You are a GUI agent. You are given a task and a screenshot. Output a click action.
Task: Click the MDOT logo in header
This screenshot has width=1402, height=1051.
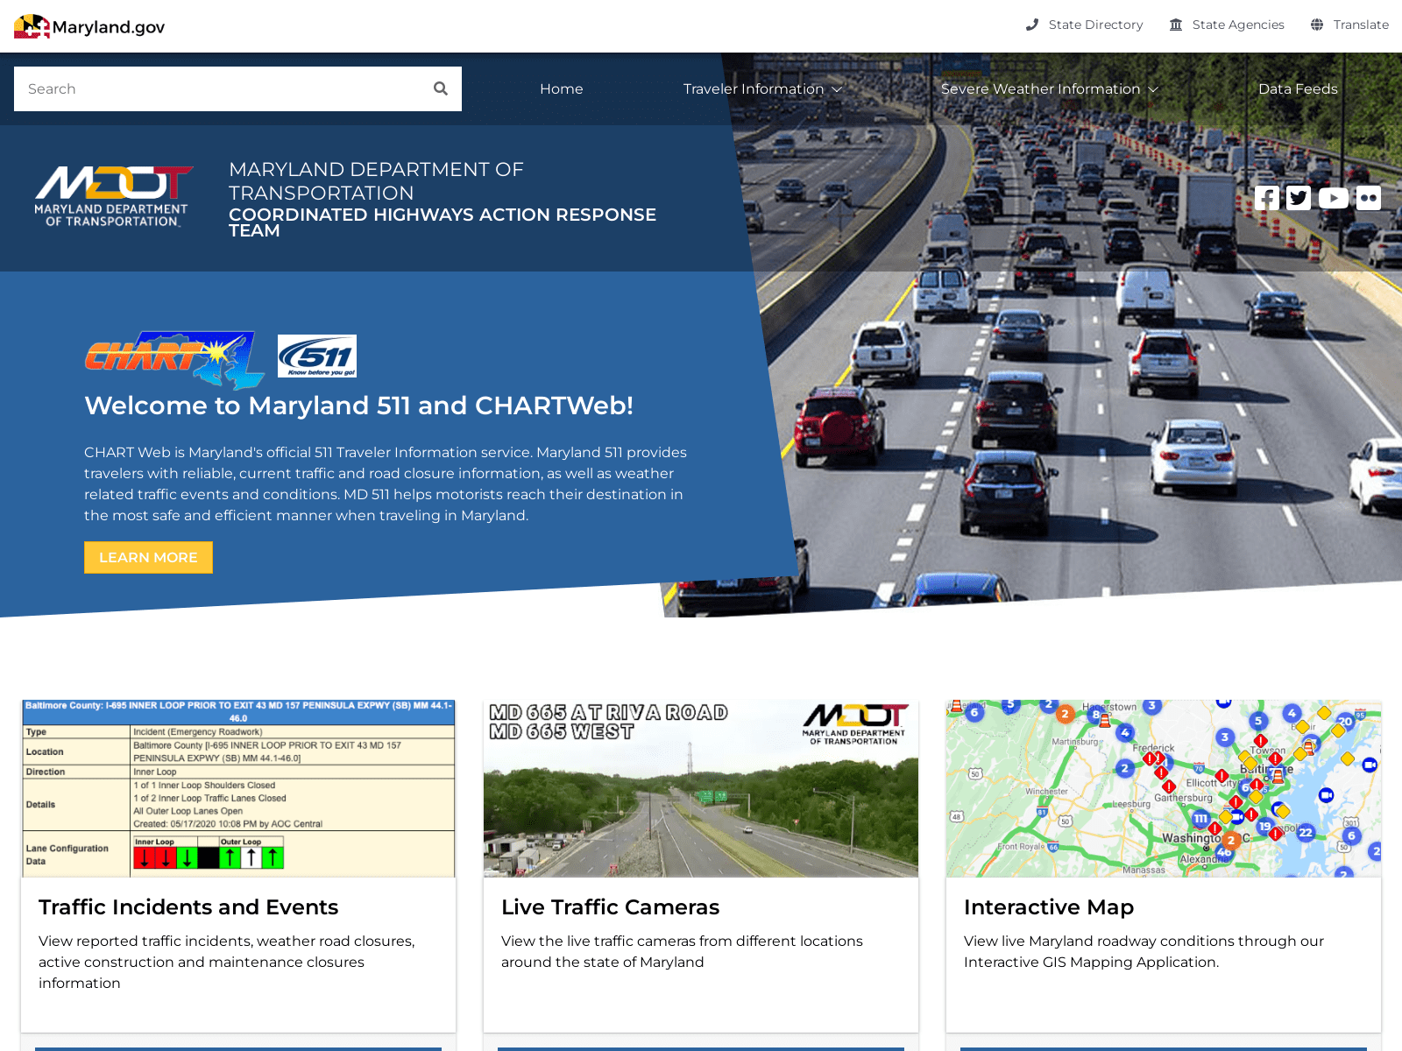112,197
